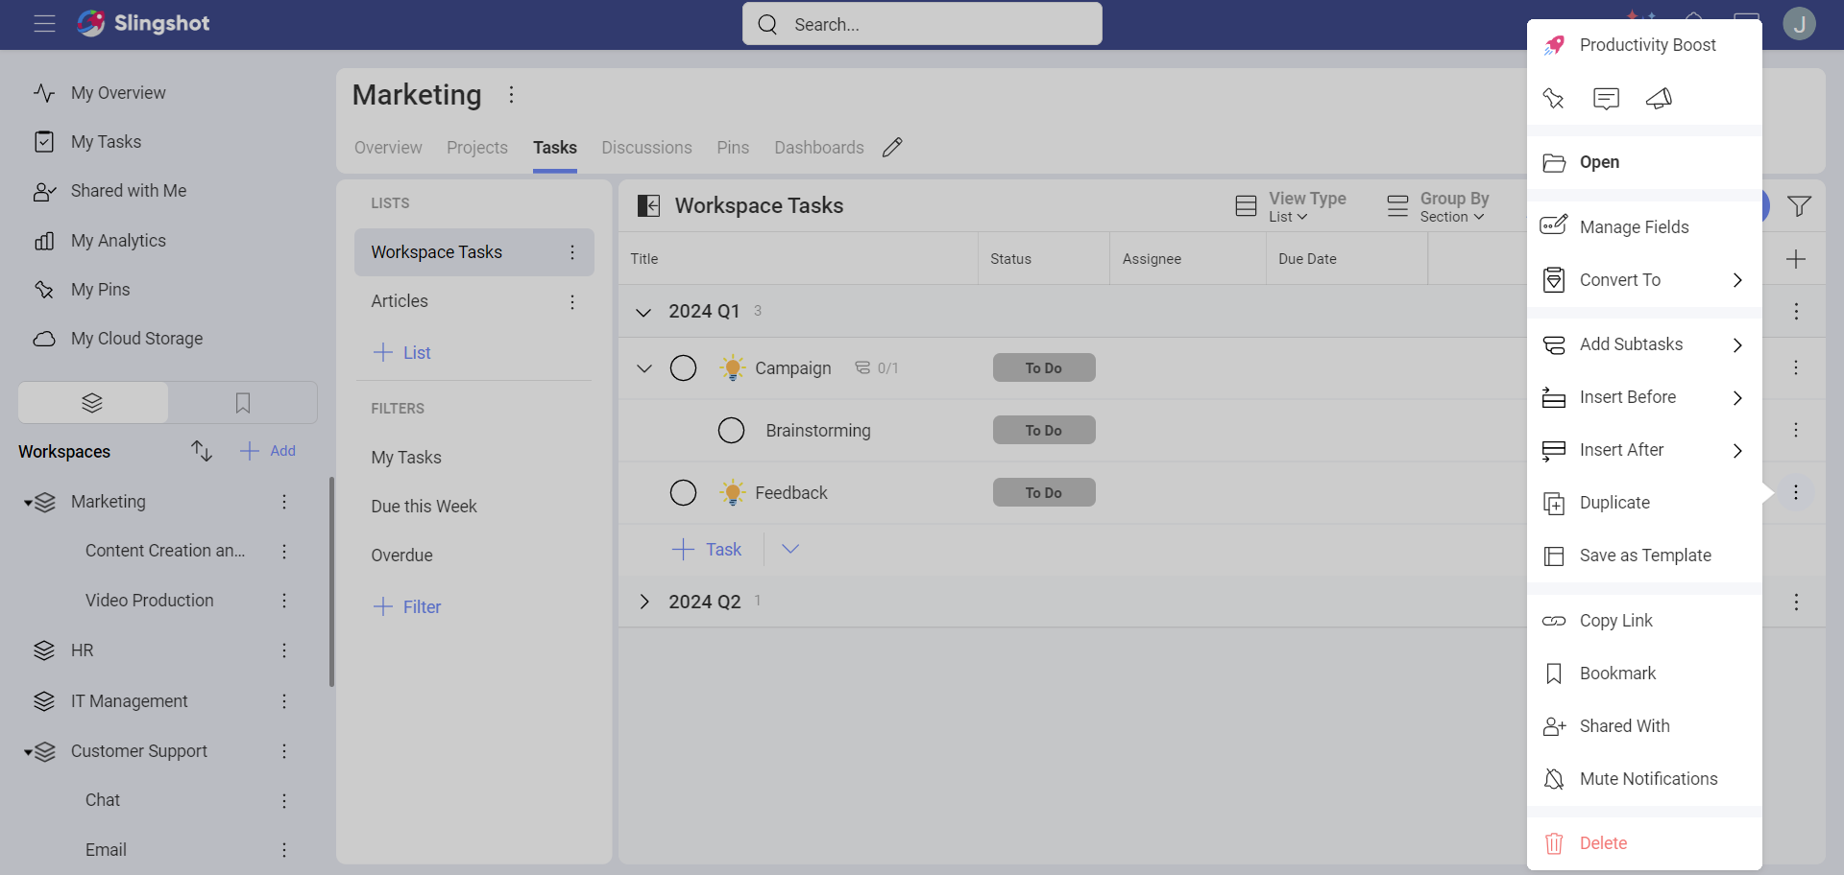Expand Add Subtasks submenu
The height and width of the screenshot is (875, 1844).
(1644, 344)
